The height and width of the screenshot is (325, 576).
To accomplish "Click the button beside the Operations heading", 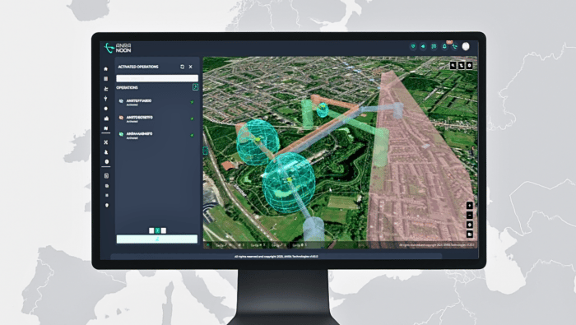I will 196,87.
